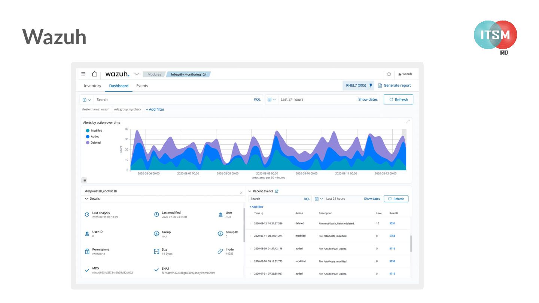Close the /tmp/install_rootkit.sh details panel
539x303 pixels.
(241, 193)
